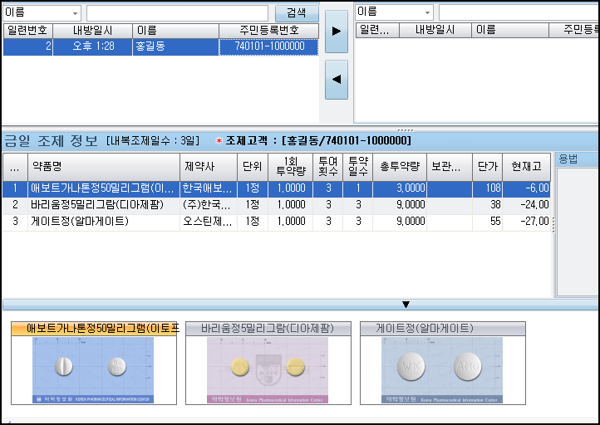Select the 게이트정(알마게이트) drug row

[x=103, y=221]
